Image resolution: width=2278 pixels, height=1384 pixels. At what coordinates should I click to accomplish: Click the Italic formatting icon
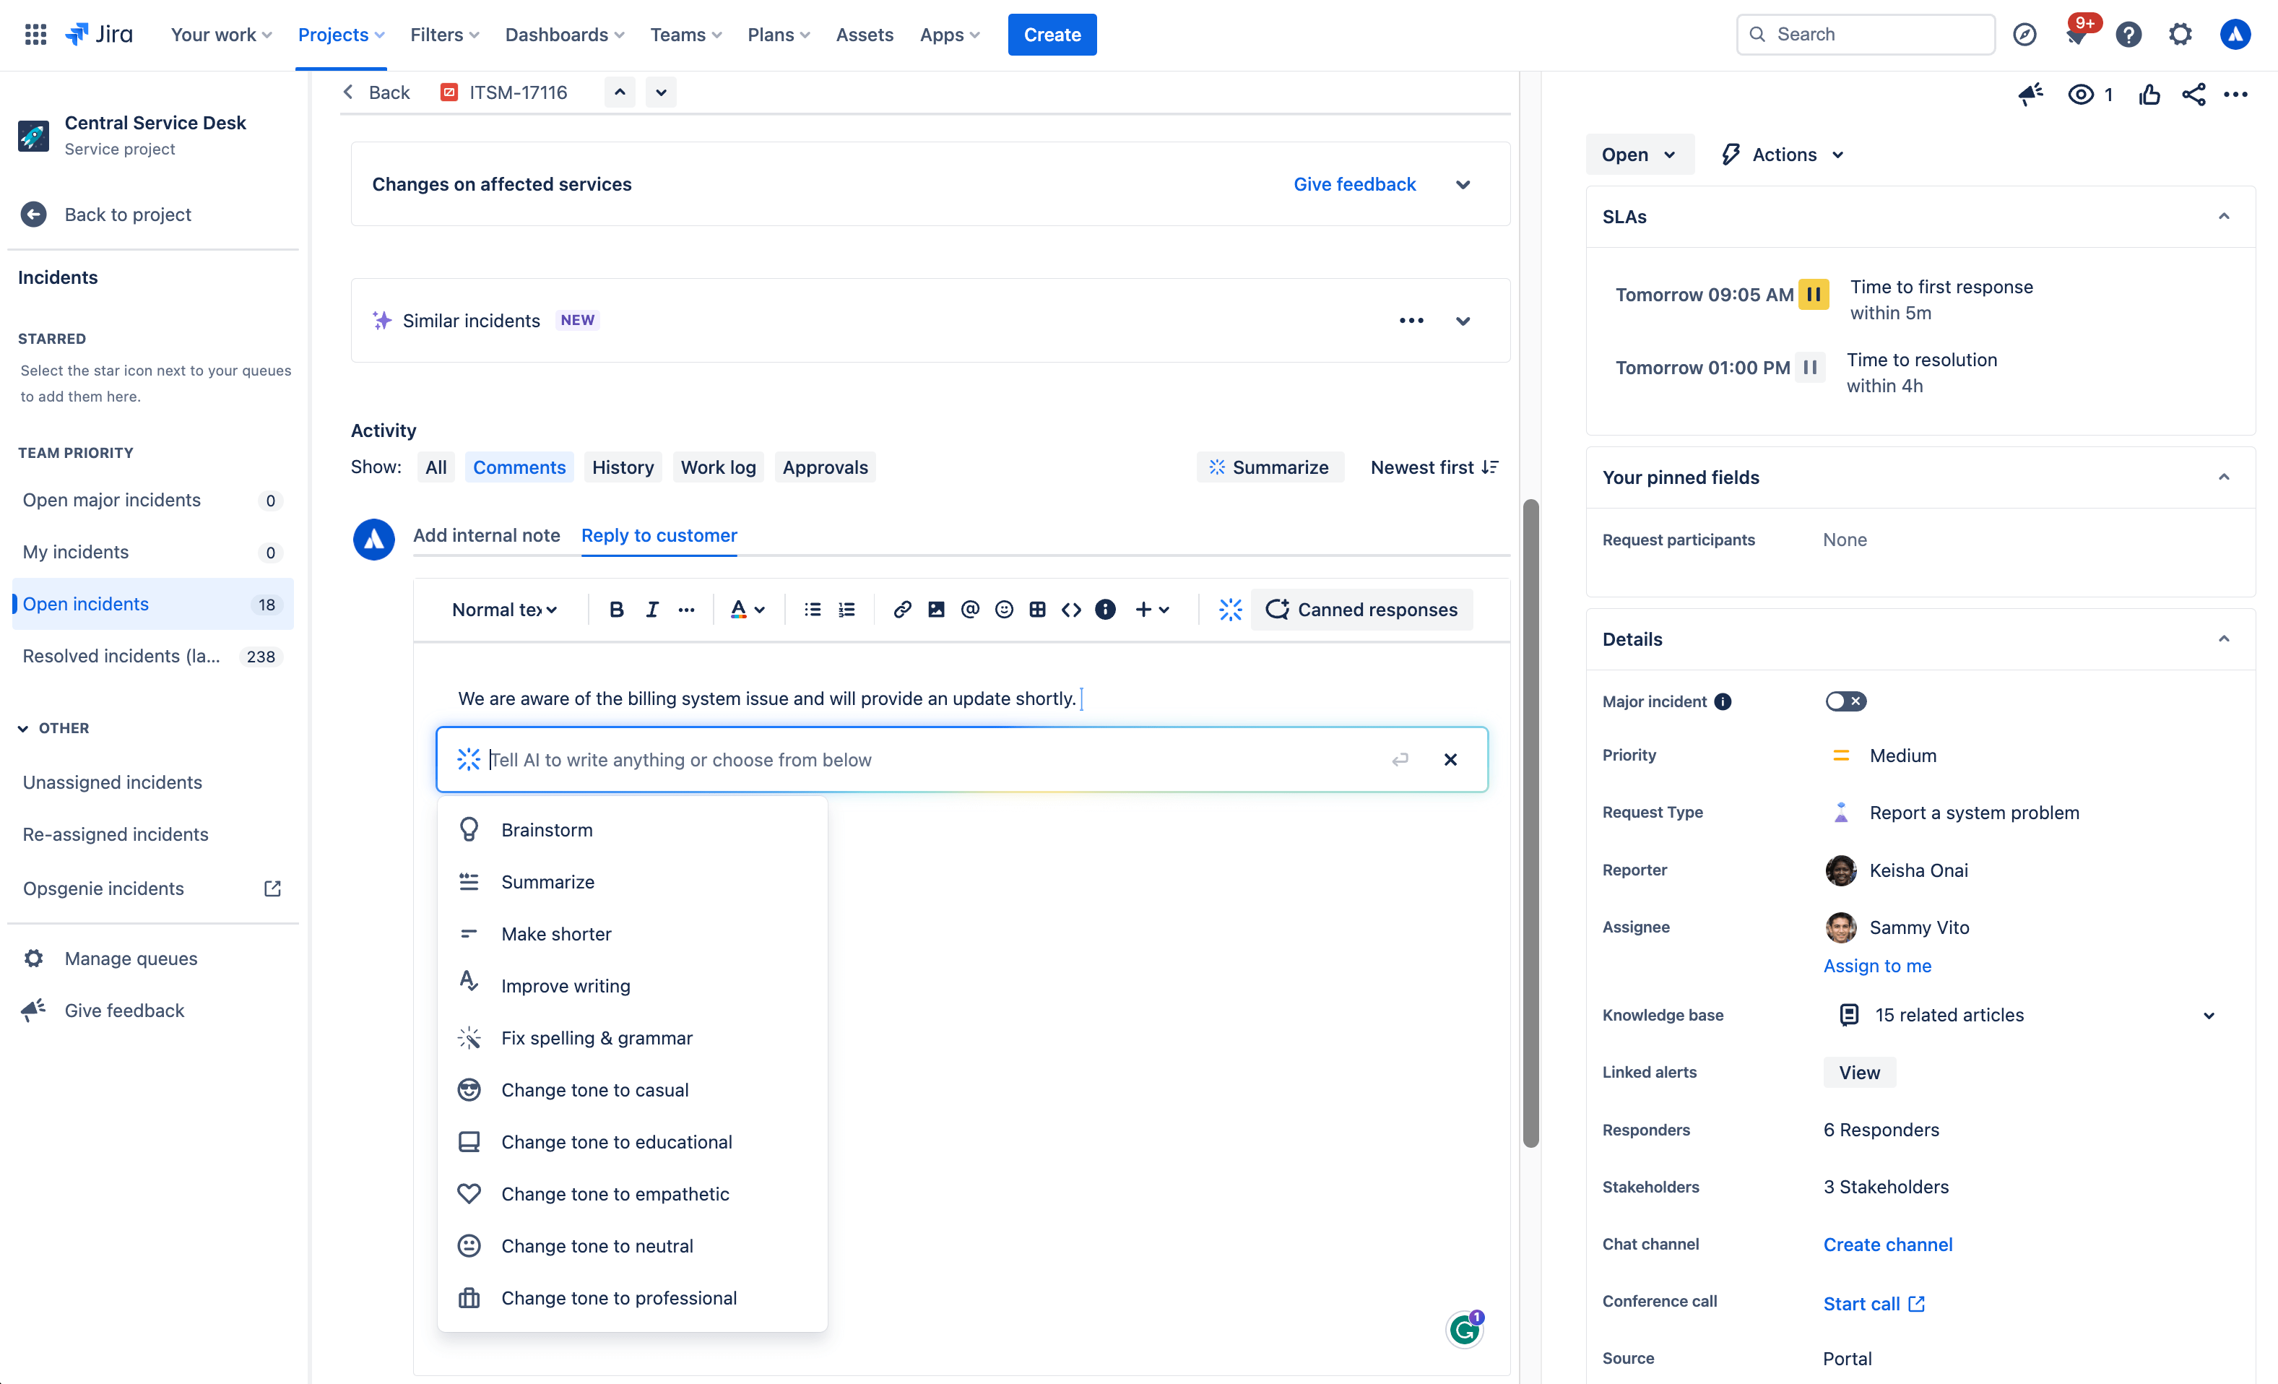651,609
